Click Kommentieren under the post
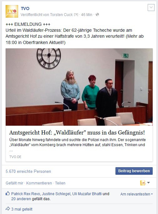Image resolution: width=158 pixels, height=214 pixels. coord(39,183)
